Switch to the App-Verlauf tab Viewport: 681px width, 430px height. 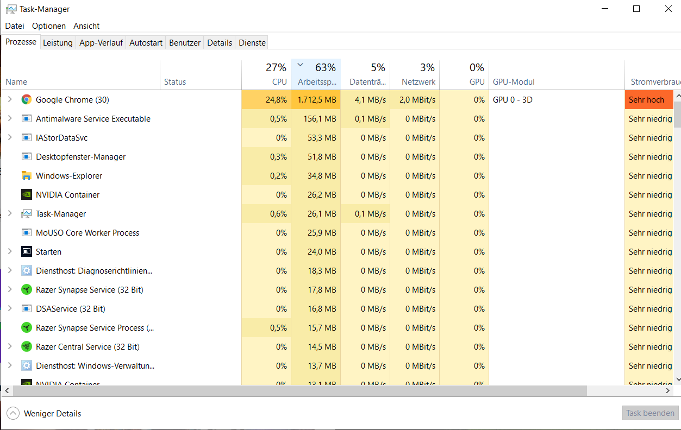101,43
